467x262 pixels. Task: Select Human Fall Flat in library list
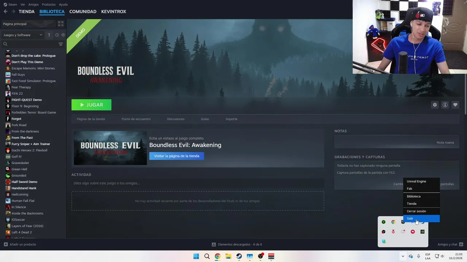pos(23,201)
